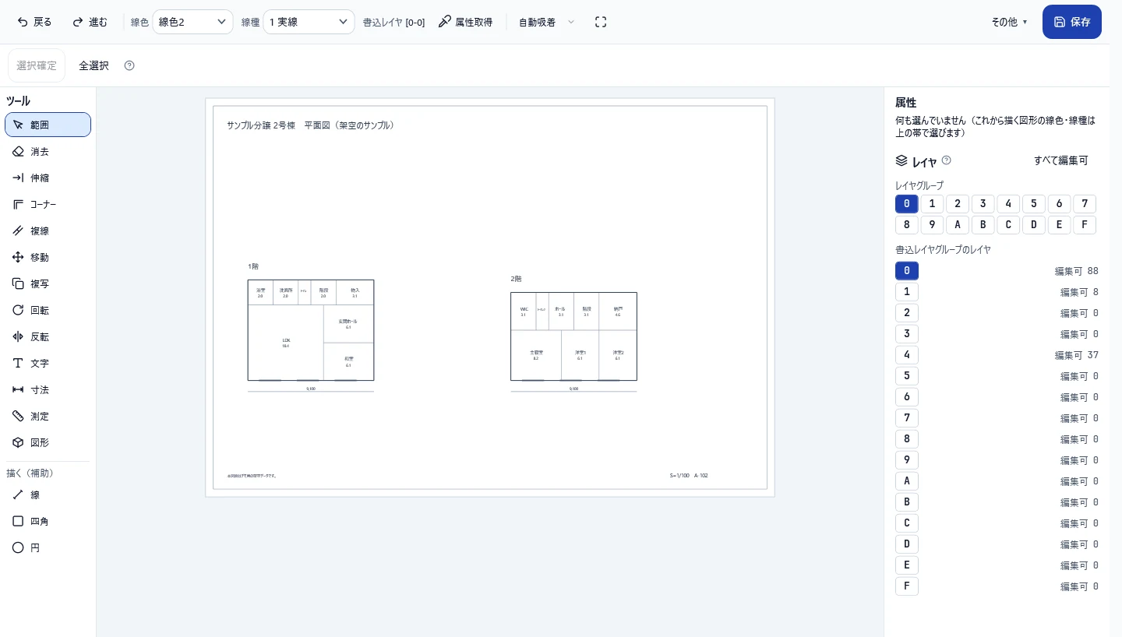Toggle layer 1 編集可 status
This screenshot has height=637, width=1122.
point(1074,292)
